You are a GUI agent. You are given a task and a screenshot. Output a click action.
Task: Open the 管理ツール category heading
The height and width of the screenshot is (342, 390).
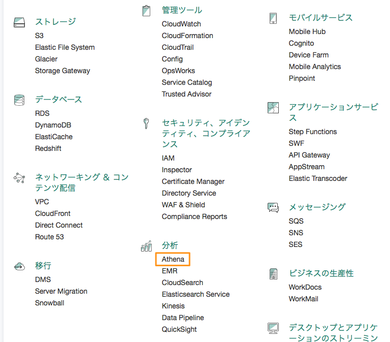click(182, 10)
